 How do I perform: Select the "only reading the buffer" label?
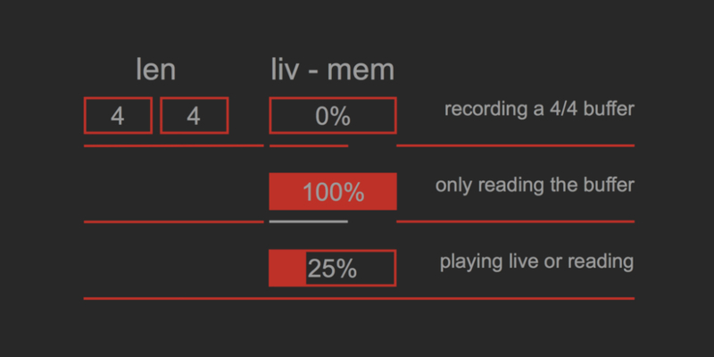535,186
